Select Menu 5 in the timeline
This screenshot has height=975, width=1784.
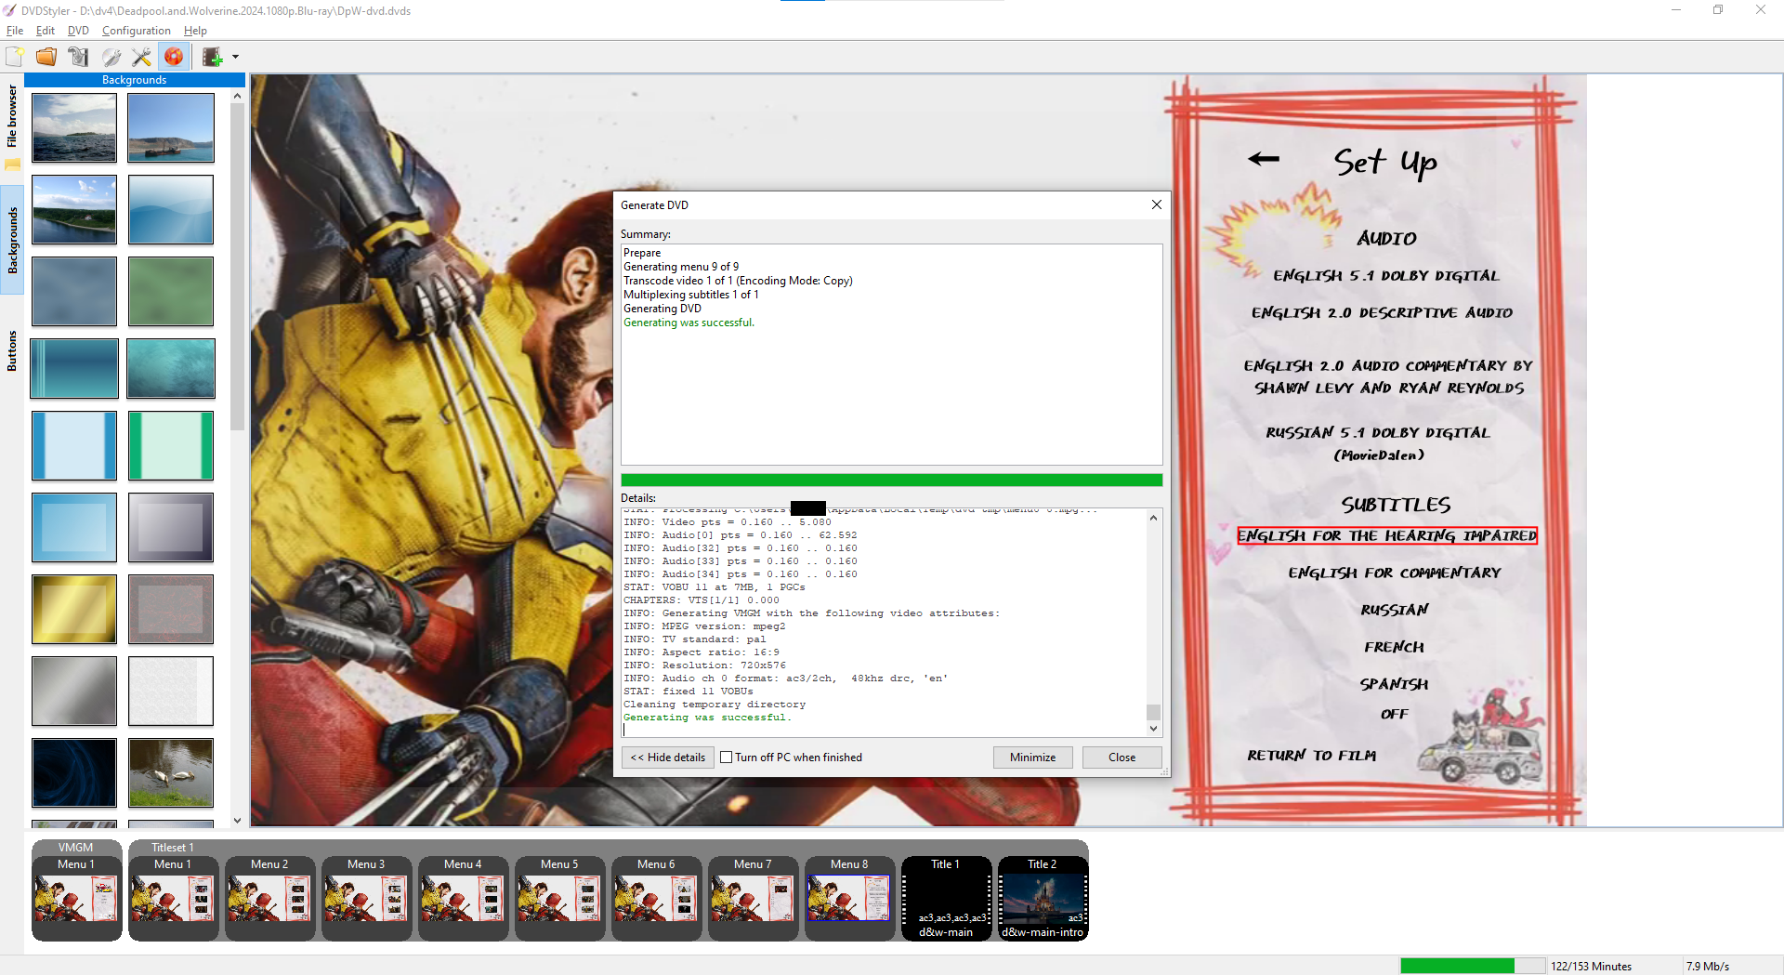click(x=559, y=898)
